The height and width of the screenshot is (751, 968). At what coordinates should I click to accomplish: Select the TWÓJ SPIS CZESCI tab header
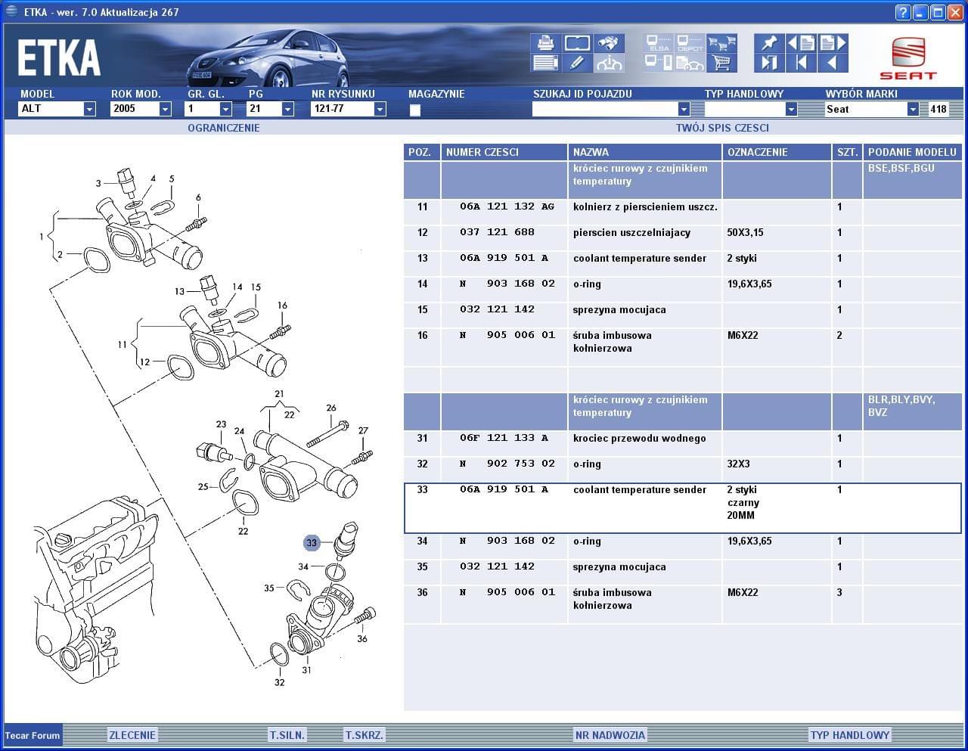tap(722, 128)
